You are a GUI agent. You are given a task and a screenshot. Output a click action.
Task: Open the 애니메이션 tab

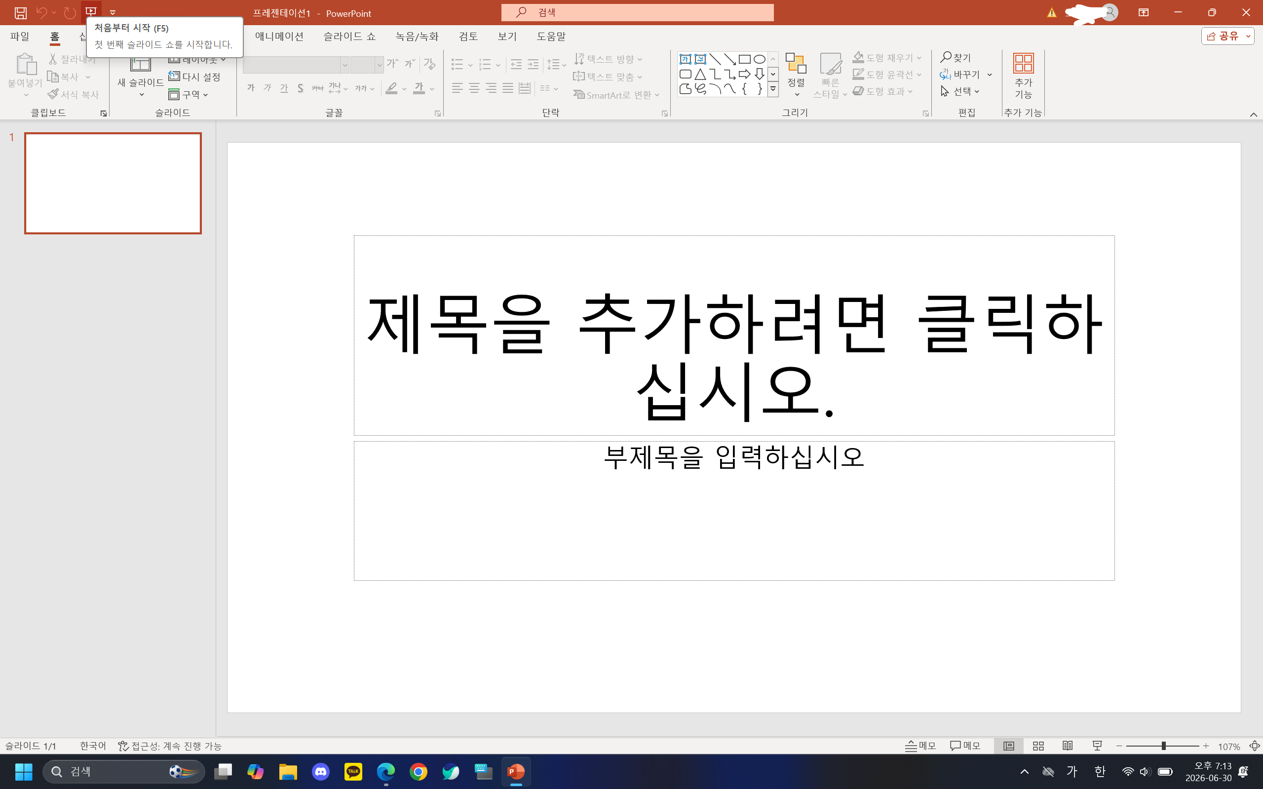pos(279,37)
